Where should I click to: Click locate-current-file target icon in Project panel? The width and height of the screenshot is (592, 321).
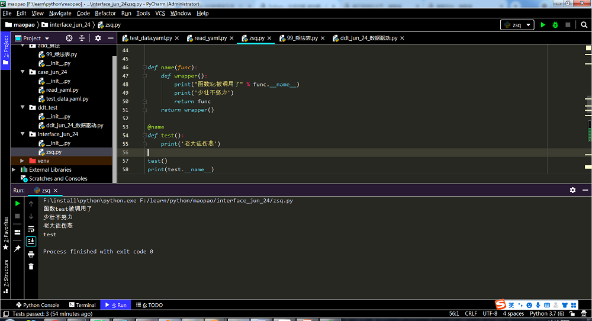(x=69, y=38)
